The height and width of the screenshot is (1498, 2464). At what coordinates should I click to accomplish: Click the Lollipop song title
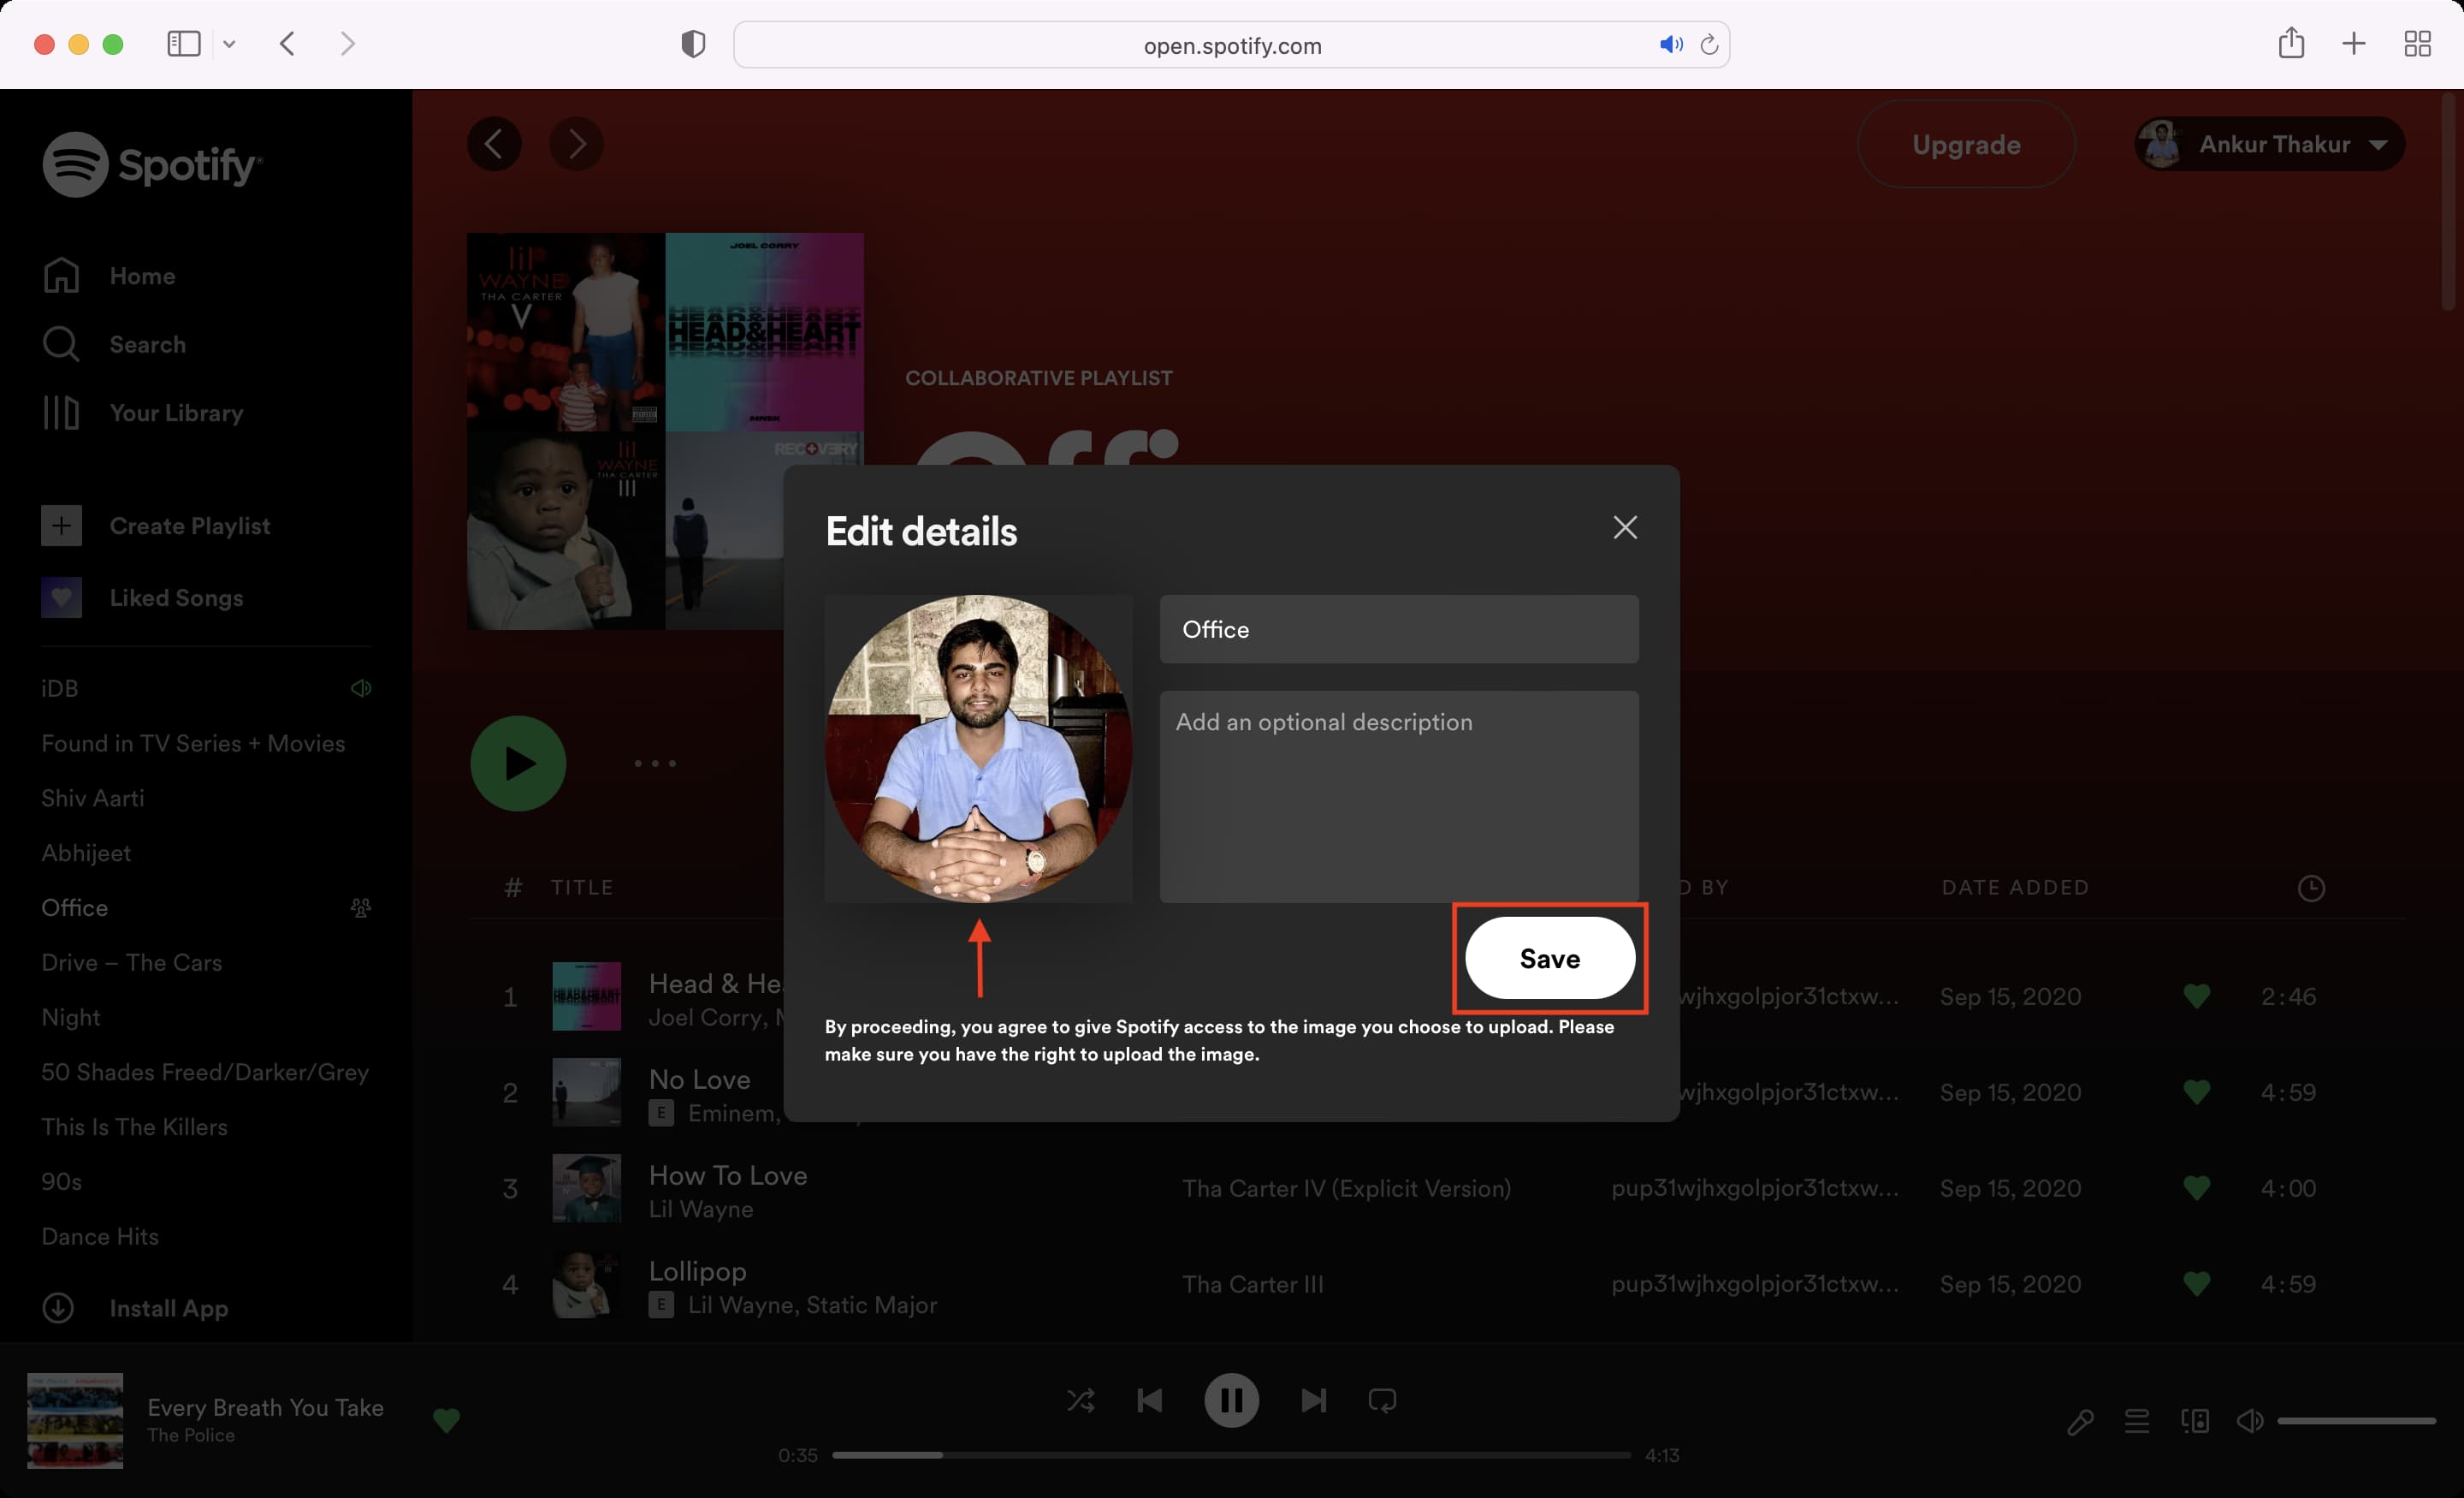pyautogui.click(x=698, y=1271)
